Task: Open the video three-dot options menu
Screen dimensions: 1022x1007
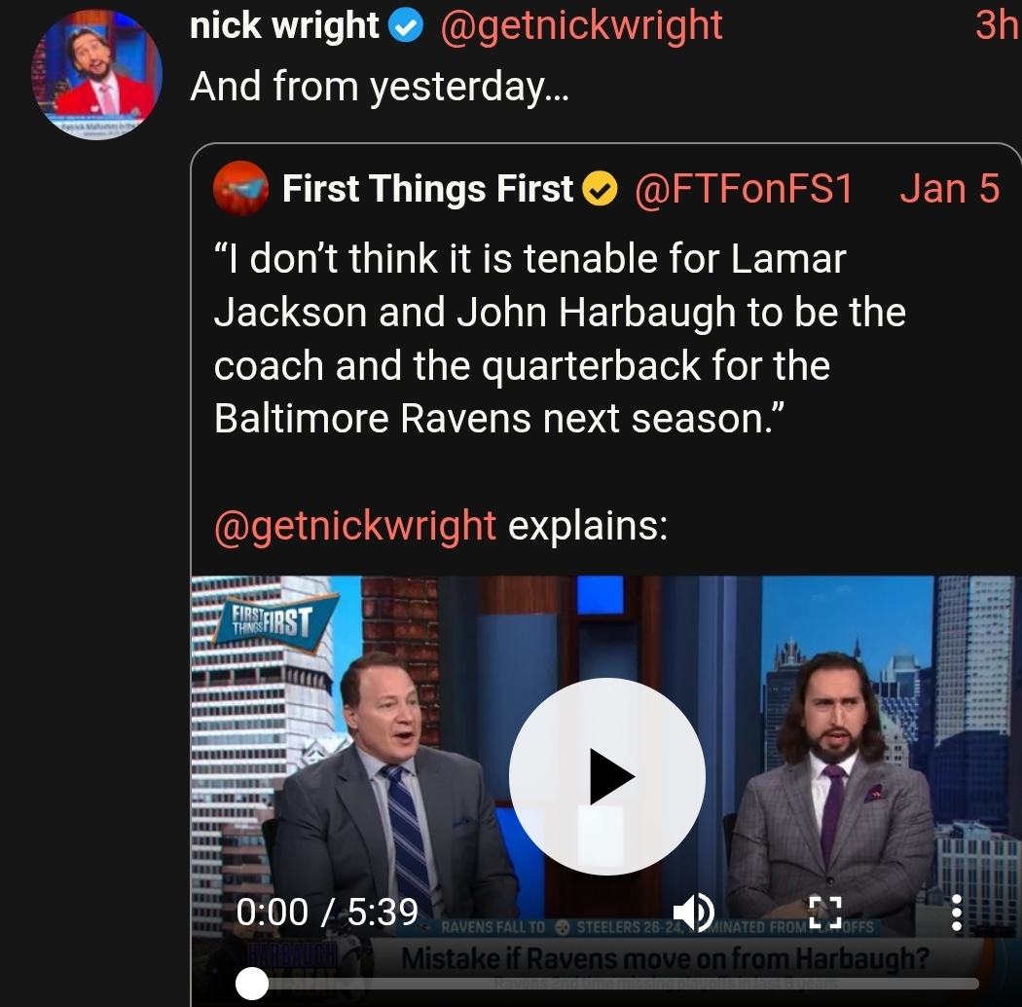Action: pos(956,912)
